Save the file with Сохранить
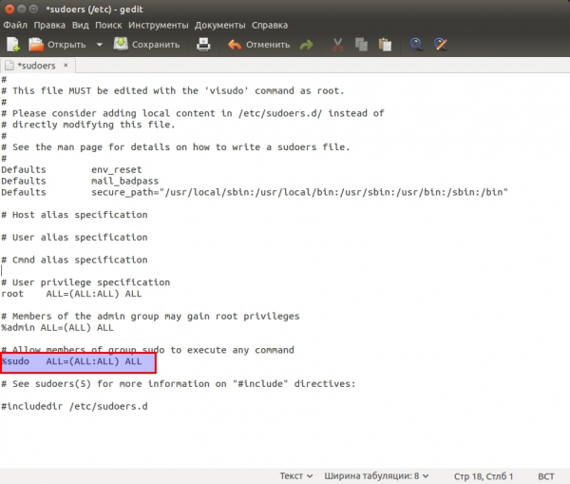Viewport: 570px width, 484px height. tap(146, 44)
